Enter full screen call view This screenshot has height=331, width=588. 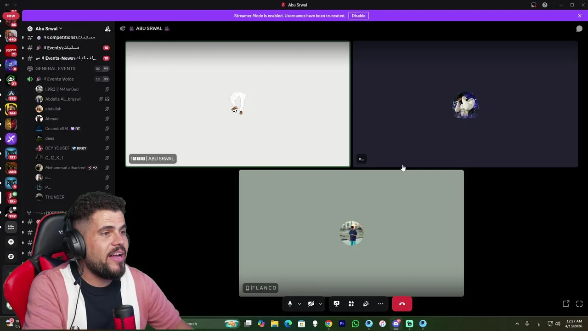coord(579,304)
